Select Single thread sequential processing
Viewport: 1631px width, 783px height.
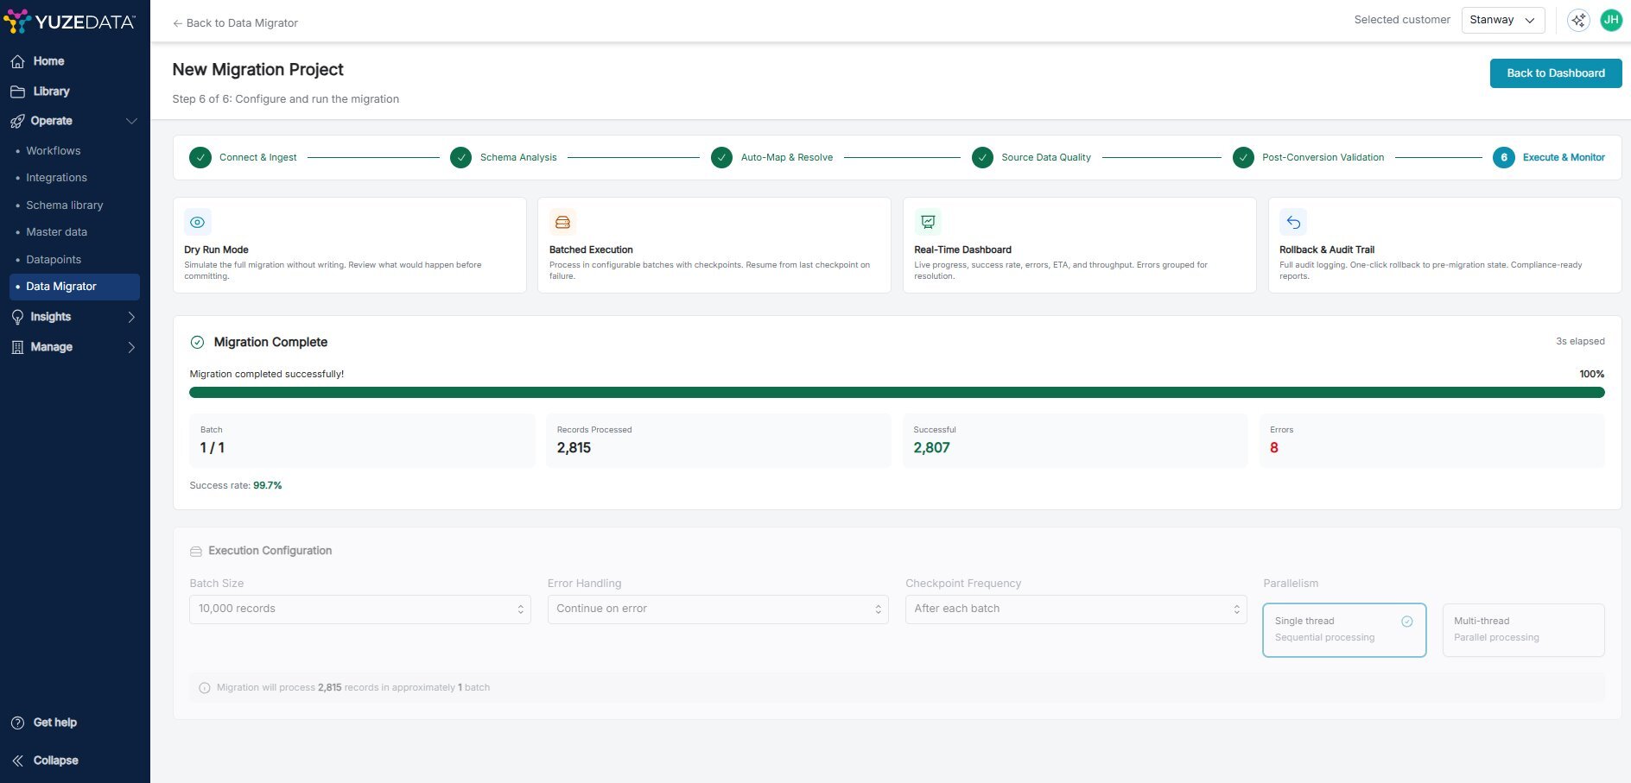pos(1343,629)
